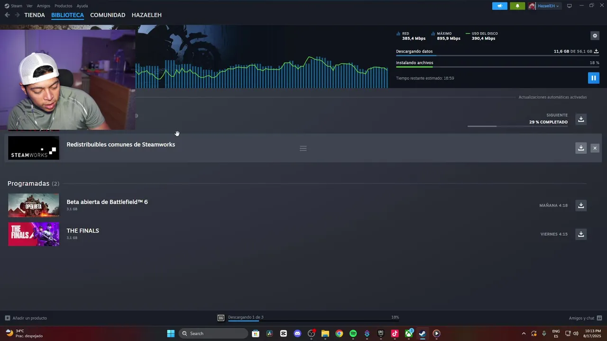Image resolution: width=607 pixels, height=341 pixels.
Task: Open Spotify from taskbar
Action: 353,333
